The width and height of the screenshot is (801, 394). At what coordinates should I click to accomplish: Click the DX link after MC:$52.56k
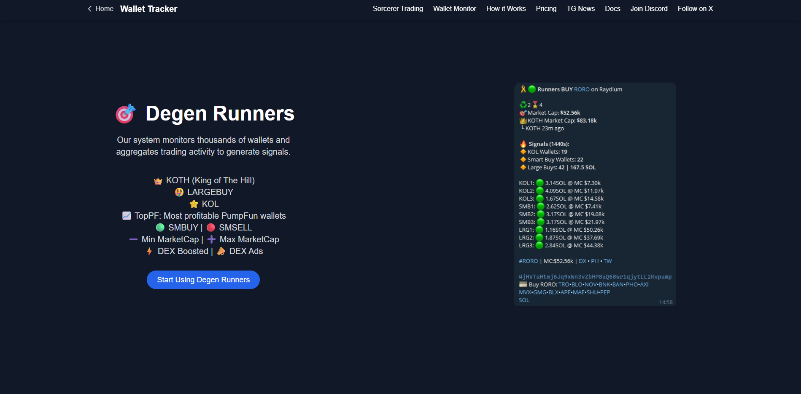(583, 261)
